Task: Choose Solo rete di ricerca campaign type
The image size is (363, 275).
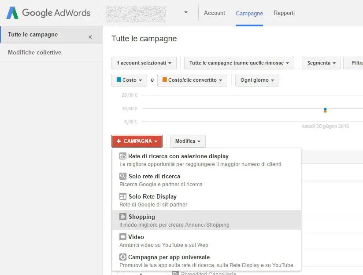Action: (x=207, y=180)
